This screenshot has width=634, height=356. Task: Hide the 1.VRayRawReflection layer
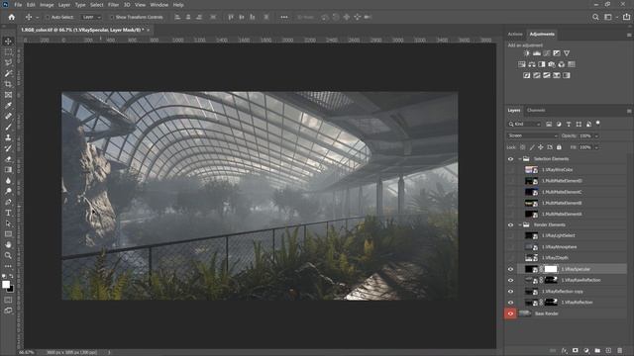(x=510, y=280)
